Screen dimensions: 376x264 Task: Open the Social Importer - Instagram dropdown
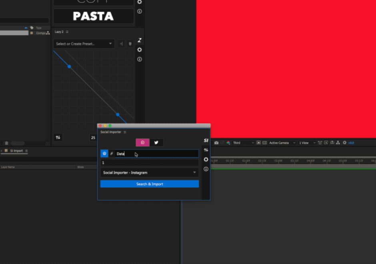coord(149,173)
